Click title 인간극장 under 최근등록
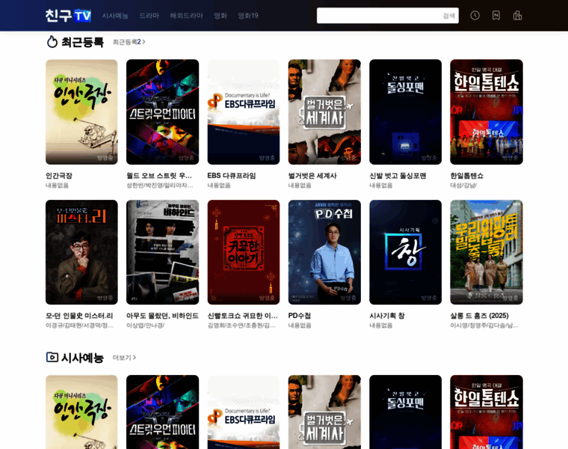The image size is (568, 449). (59, 176)
